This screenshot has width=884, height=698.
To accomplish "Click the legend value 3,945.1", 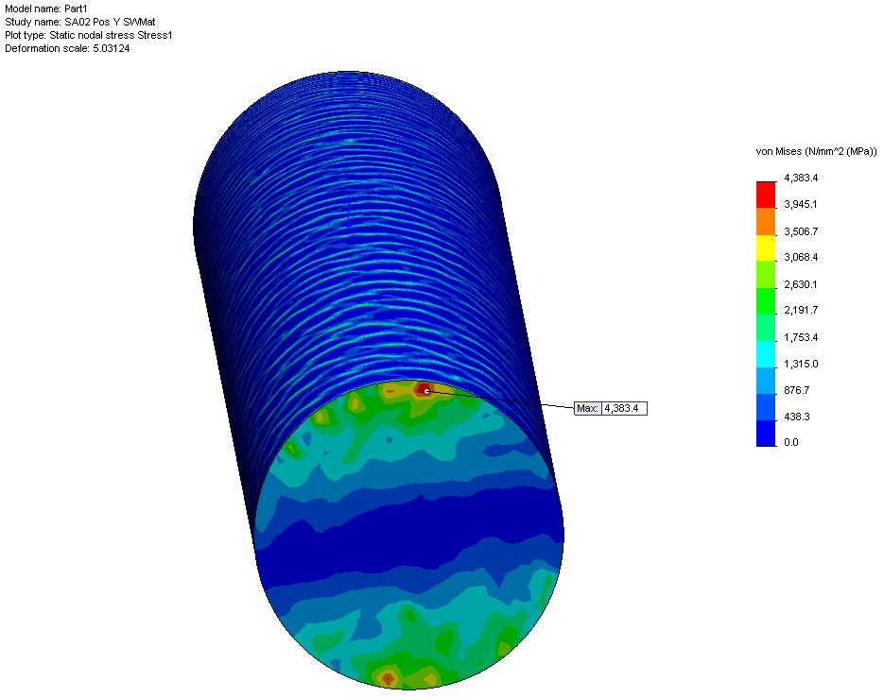I will click(801, 205).
